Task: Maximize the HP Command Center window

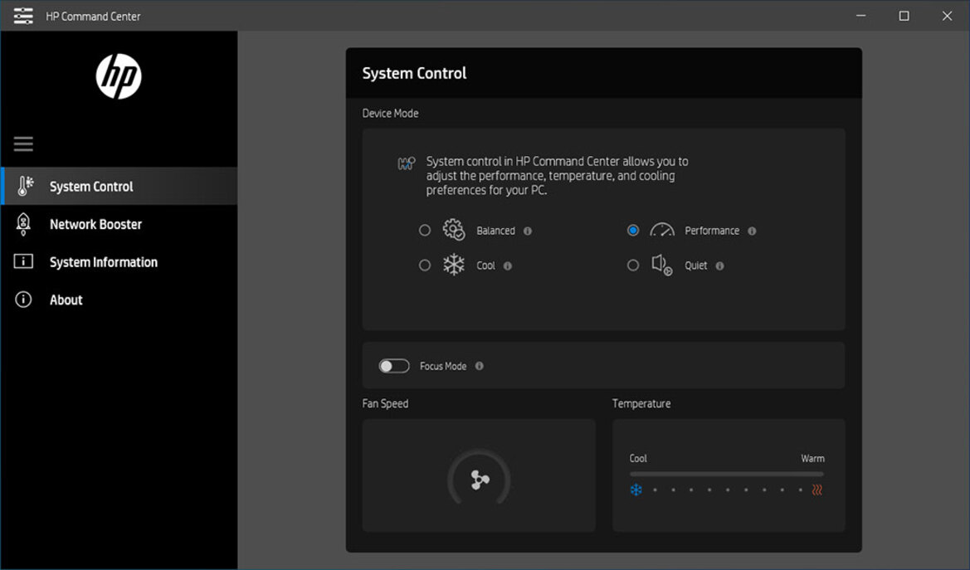Action: point(904,16)
